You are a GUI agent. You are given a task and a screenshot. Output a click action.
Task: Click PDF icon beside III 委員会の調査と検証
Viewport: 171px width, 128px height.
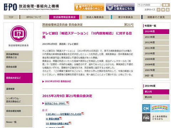tap(70, 123)
